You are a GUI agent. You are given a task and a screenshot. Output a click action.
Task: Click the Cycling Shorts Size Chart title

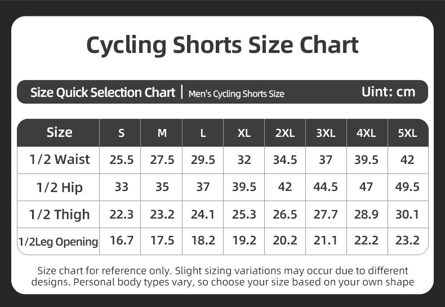pyautogui.click(x=222, y=46)
